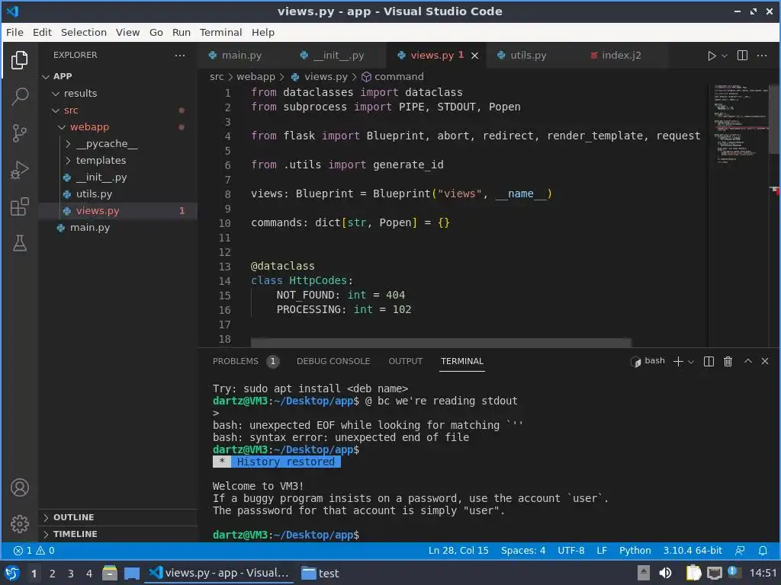
Task: Open the Accounts menu icon
Action: 19,487
